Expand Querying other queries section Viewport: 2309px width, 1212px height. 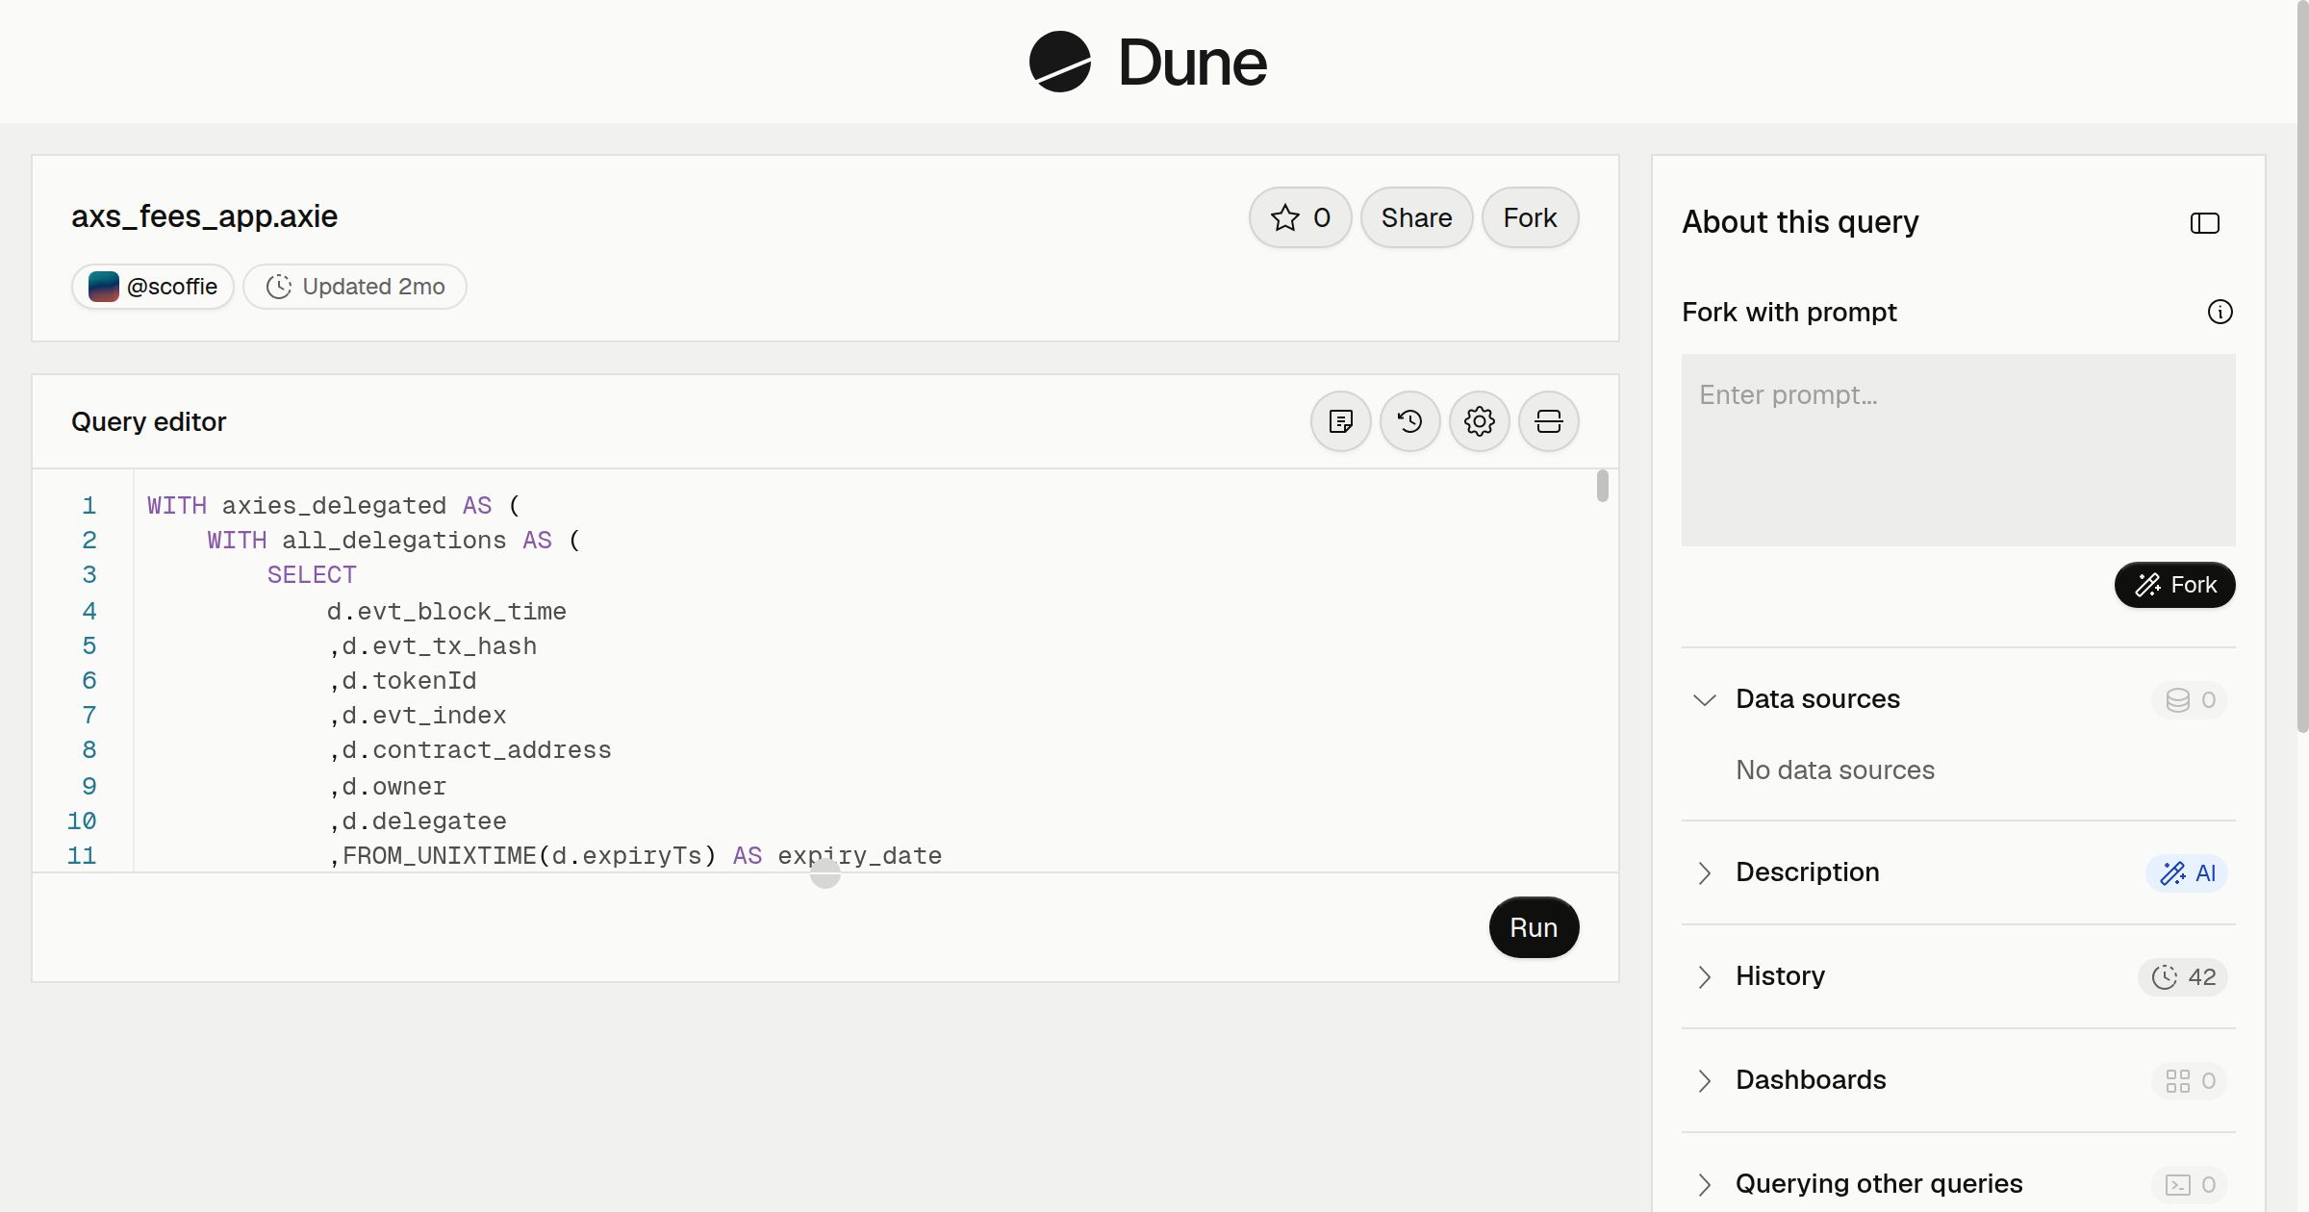pyautogui.click(x=1704, y=1184)
